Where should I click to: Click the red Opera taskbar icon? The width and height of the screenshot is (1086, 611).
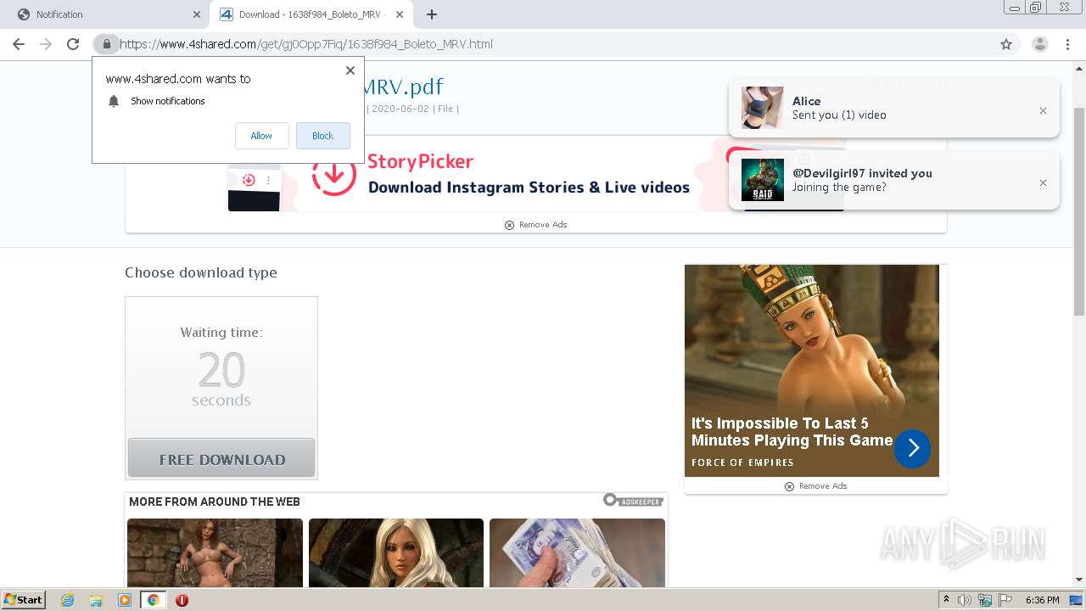coord(182,600)
